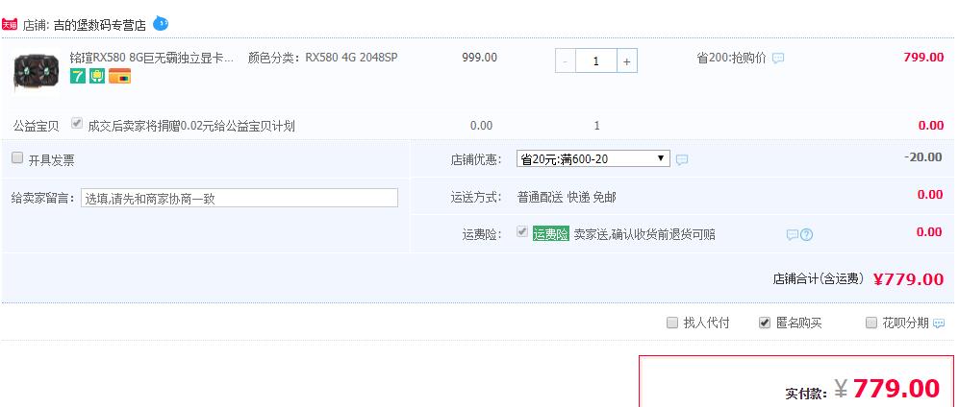959x407 pixels.
Task: Click info bubble next to 花呗分期
Action: pyautogui.click(x=938, y=323)
